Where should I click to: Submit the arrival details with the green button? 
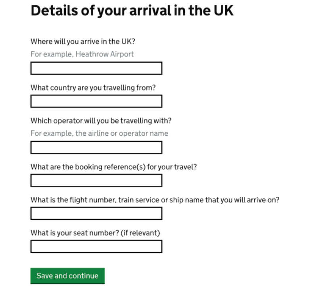click(67, 276)
